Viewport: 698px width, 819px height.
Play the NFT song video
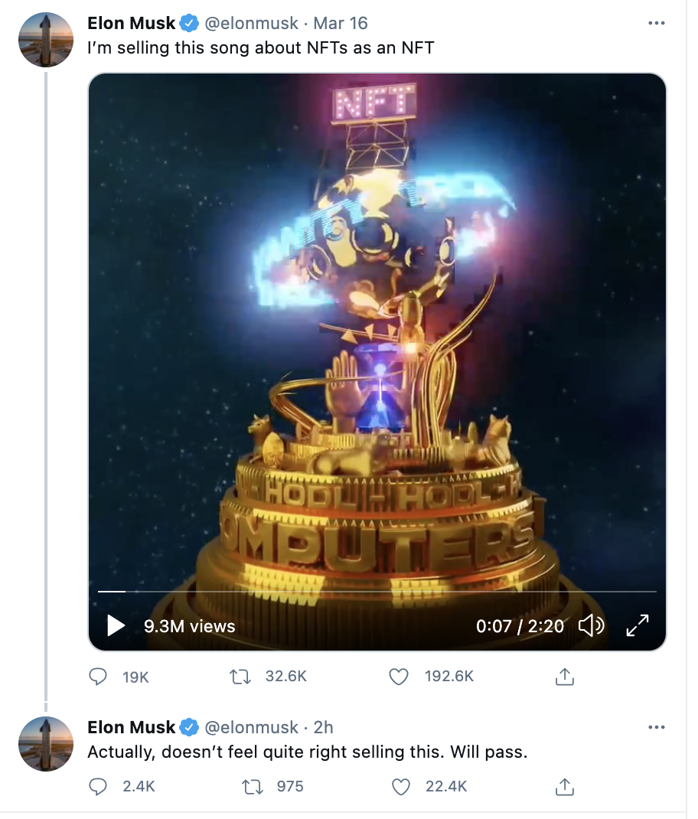(116, 625)
